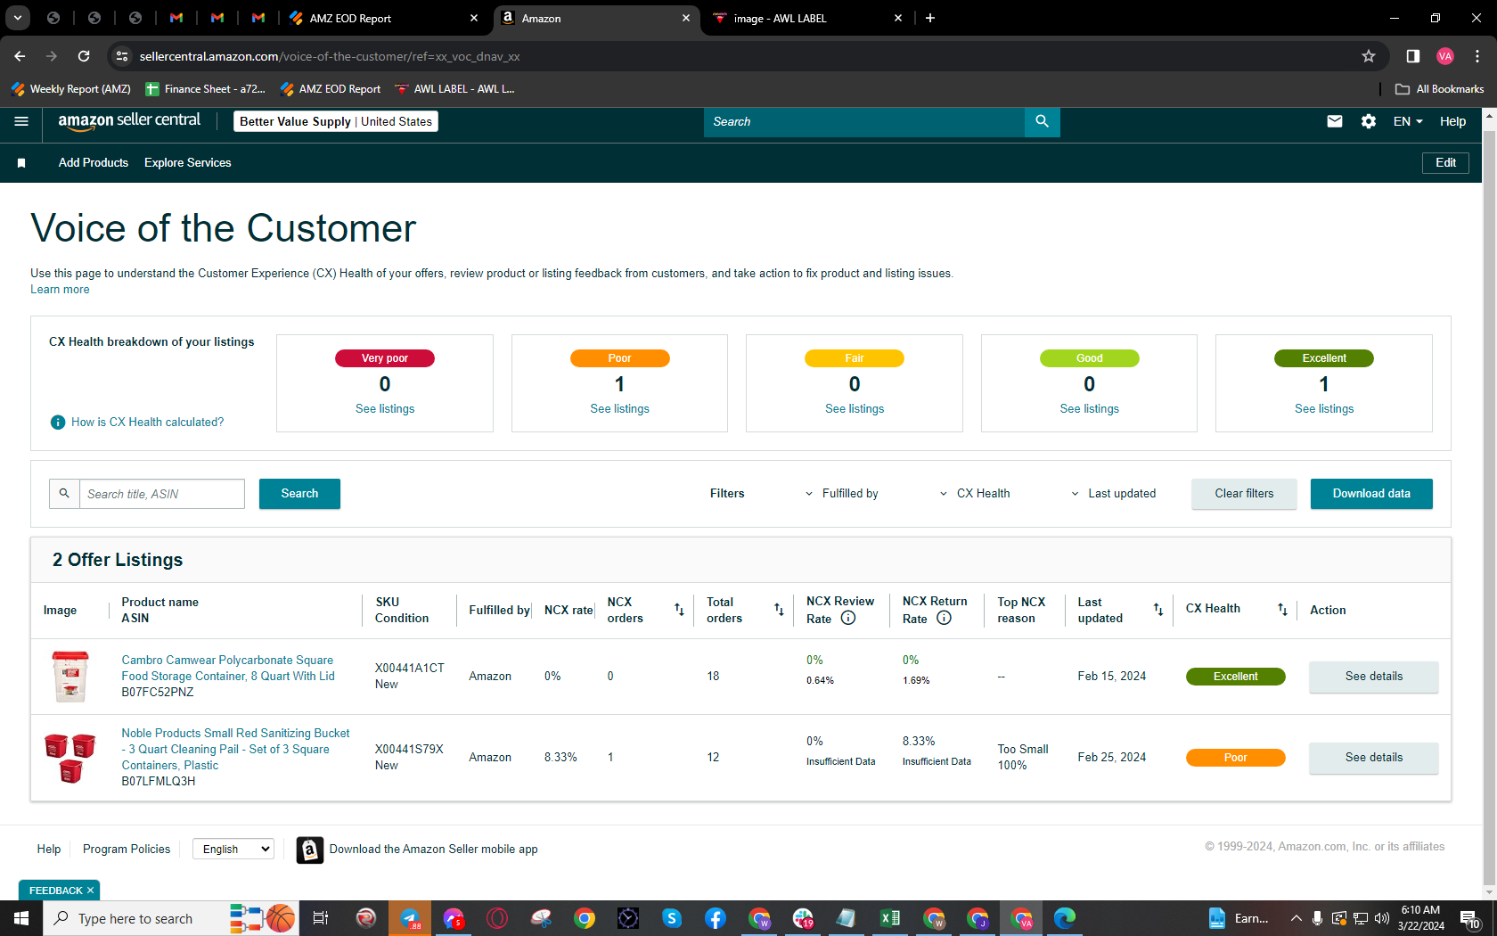This screenshot has width=1497, height=936.
Task: Open Skype from the taskbar
Action: 672,918
